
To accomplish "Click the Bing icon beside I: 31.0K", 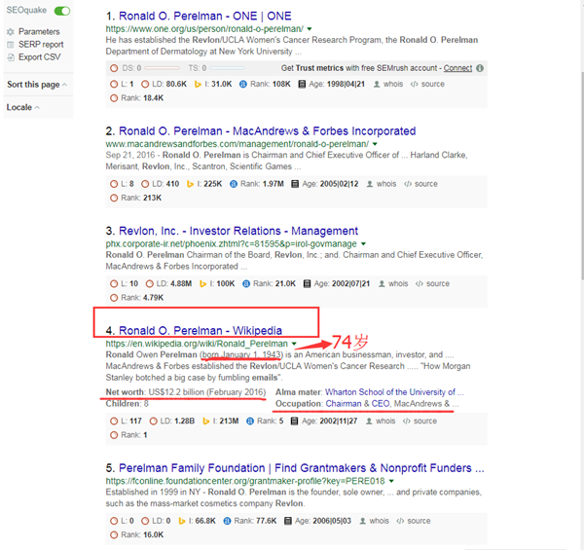I will (198, 85).
